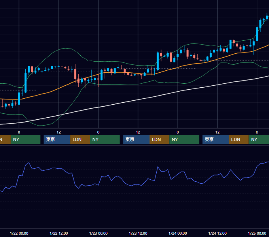Select the NY block spanning 1/25 00:00
This screenshot has width=269, height=237.
259,139
